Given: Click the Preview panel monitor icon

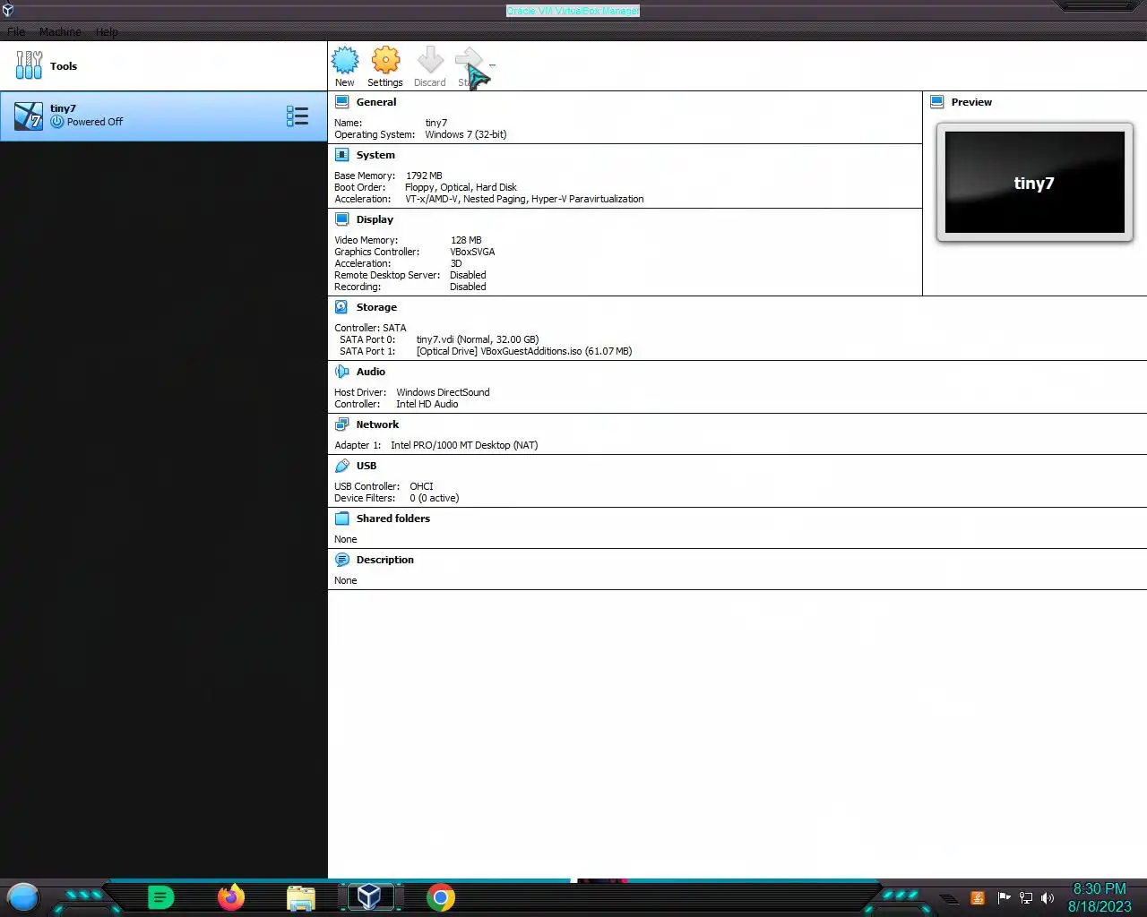Looking at the screenshot, I should [x=937, y=102].
